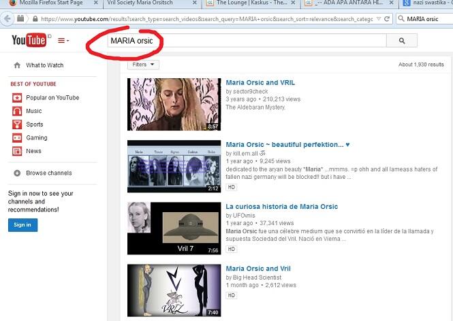Open Popular on YouTube link
The width and height of the screenshot is (453, 321).
point(52,98)
